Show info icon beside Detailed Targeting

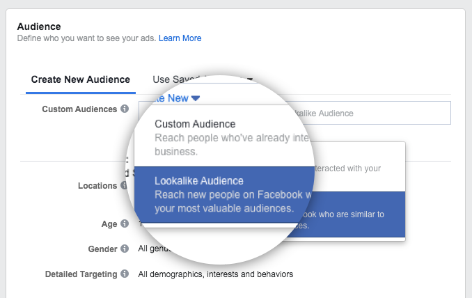tap(125, 274)
